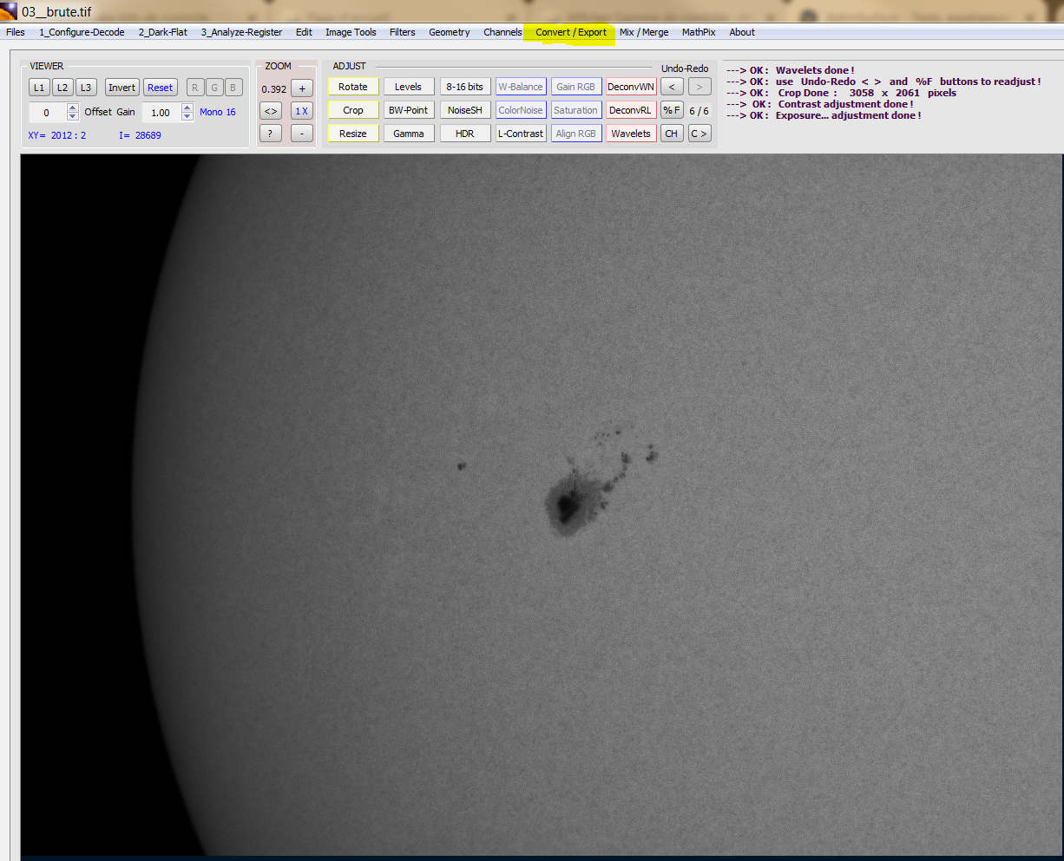This screenshot has width=1064, height=861.
Task: Select viewer level L3
Action: [x=86, y=88]
